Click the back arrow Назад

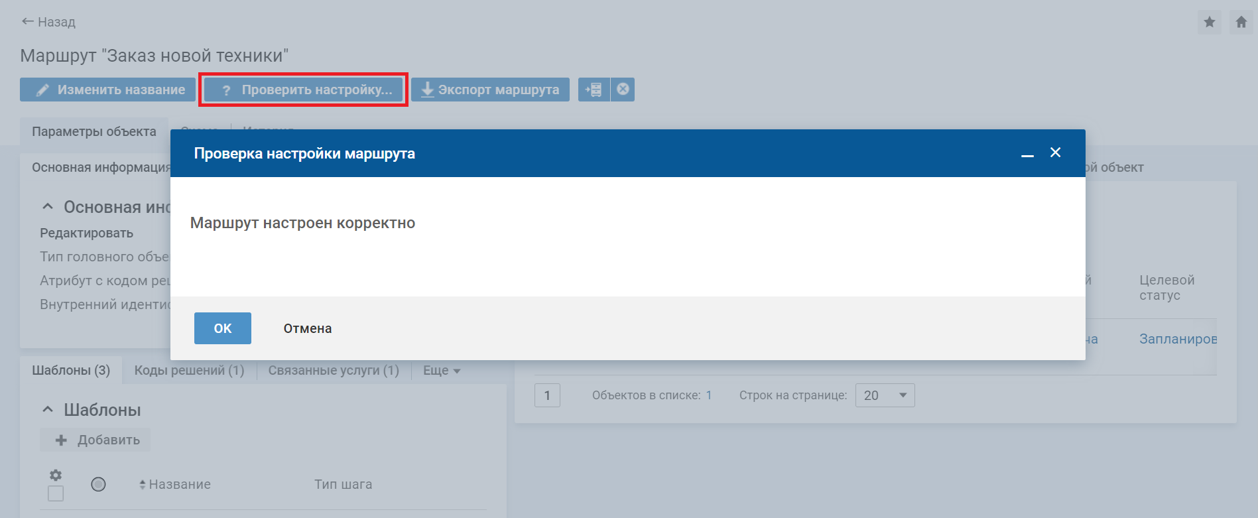tap(48, 22)
